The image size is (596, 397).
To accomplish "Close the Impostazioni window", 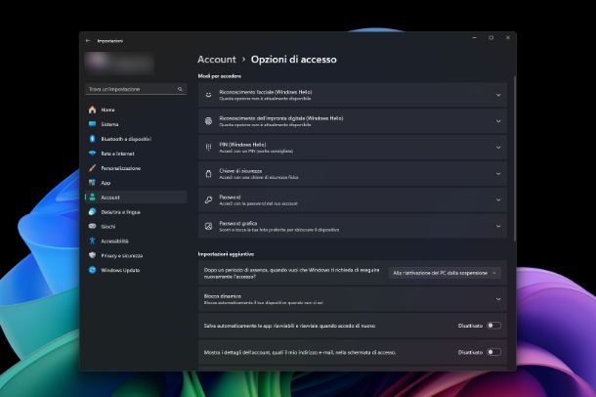I will click(508, 37).
